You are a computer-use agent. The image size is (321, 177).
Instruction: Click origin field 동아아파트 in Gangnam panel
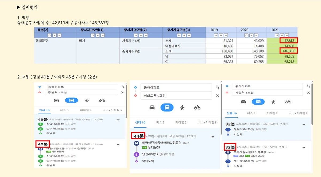[81, 87]
